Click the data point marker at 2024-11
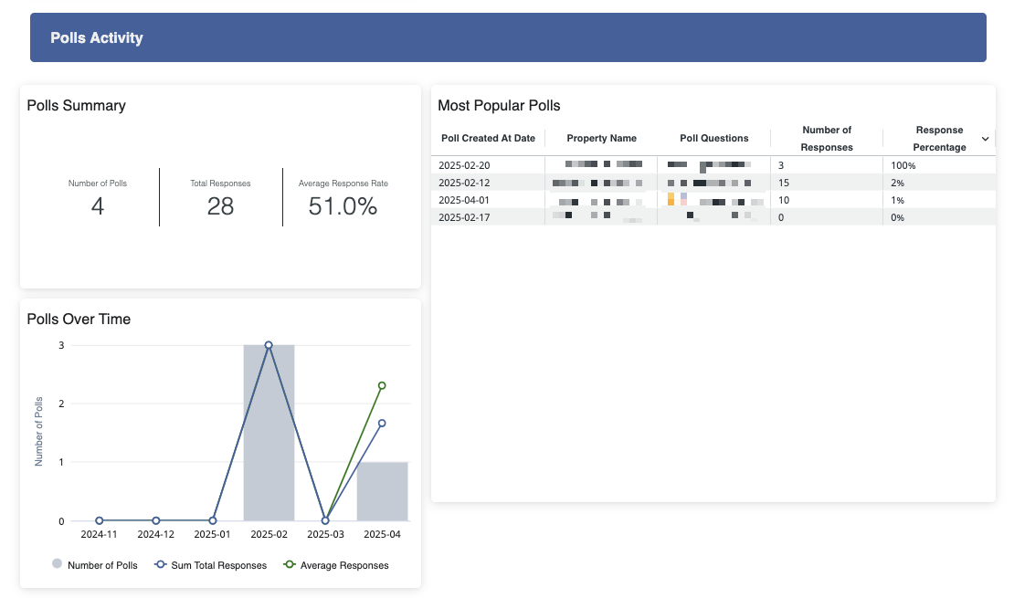Viewport: 1014px width, 598px height. [x=100, y=520]
